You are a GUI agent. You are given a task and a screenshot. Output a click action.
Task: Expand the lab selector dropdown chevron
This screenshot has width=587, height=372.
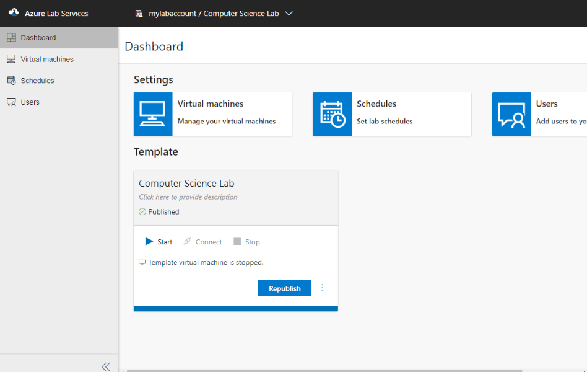point(289,13)
